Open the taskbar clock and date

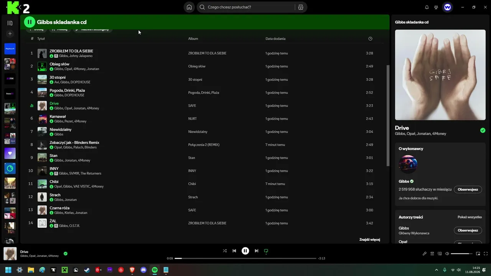coord(473,270)
